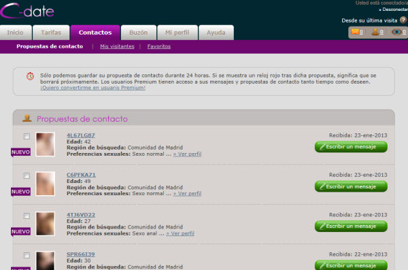Write a message to user C6PFKA71

pyautogui.click(x=351, y=186)
